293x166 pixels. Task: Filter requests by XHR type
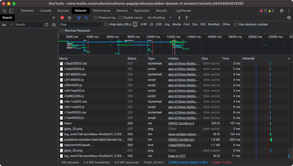click(x=144, y=24)
